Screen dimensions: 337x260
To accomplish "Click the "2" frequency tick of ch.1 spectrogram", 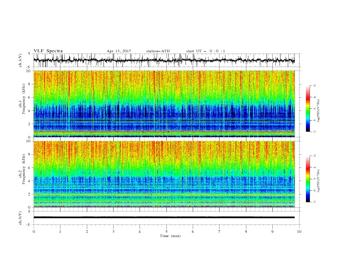I will [x=30, y=124].
